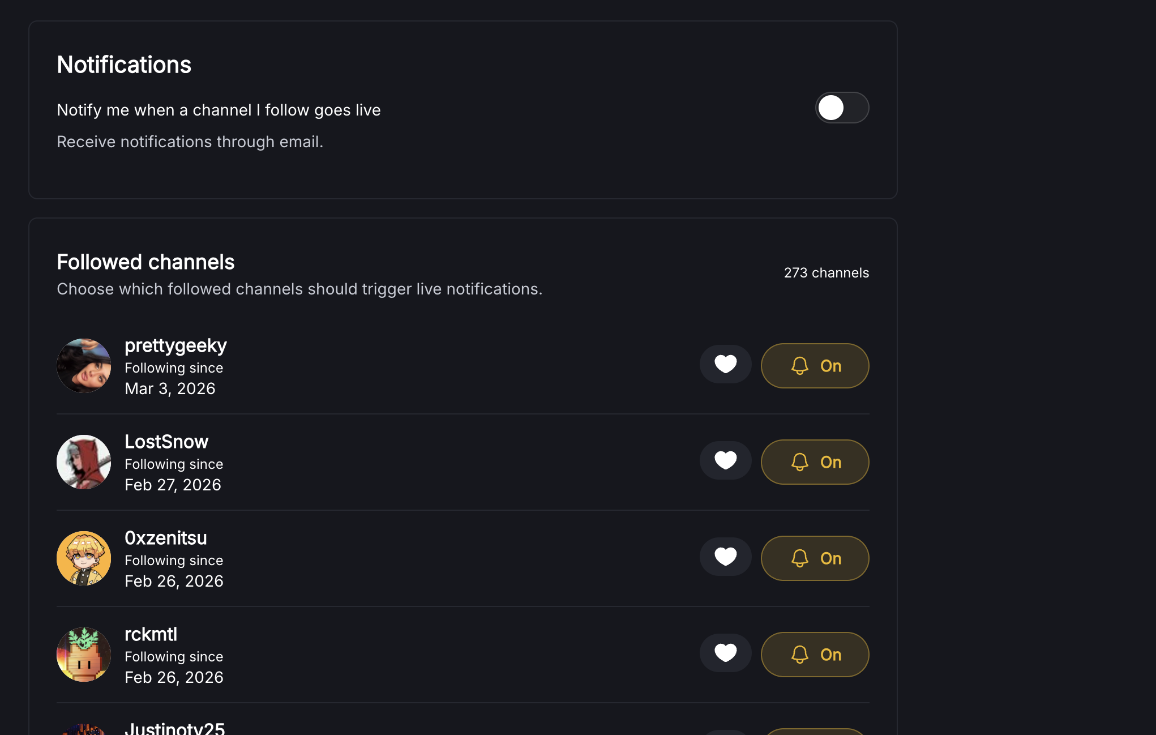Visit the 0xzenitsu channel link
This screenshot has width=1156, height=735.
point(166,538)
